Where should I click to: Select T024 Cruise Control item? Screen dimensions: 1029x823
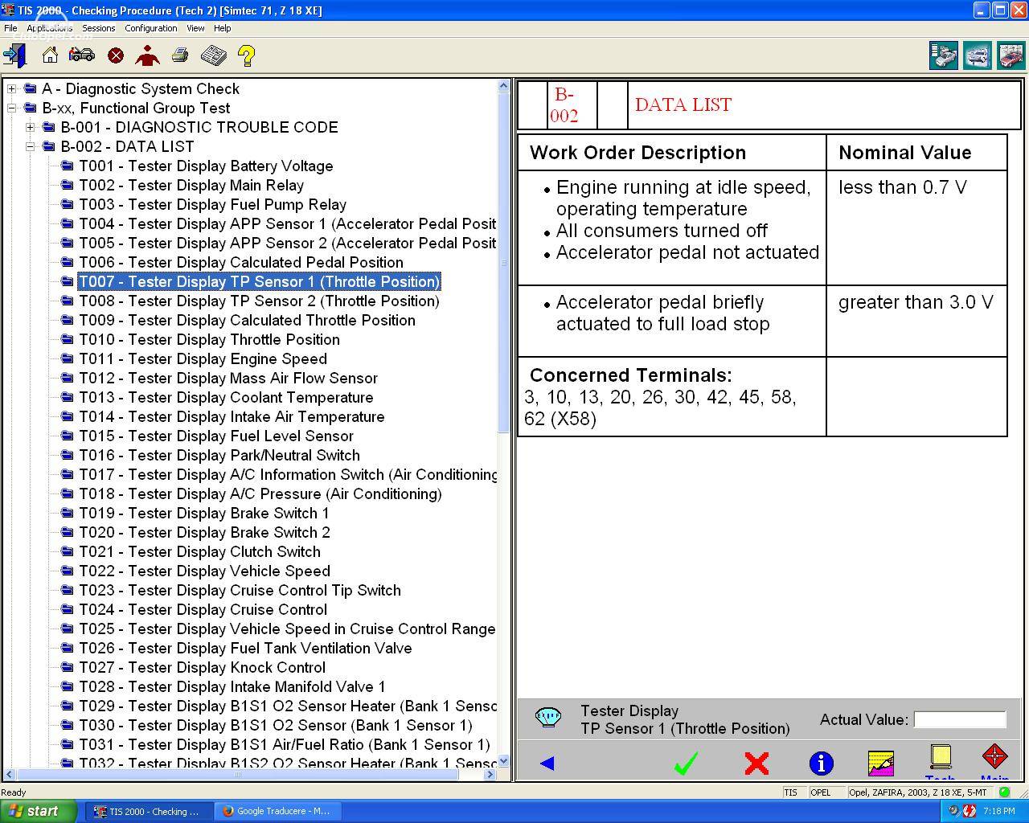tap(203, 609)
